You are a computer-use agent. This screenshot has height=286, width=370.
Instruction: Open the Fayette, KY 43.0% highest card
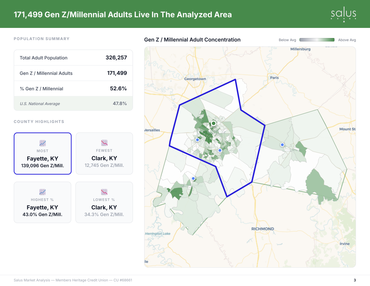click(x=42, y=202)
